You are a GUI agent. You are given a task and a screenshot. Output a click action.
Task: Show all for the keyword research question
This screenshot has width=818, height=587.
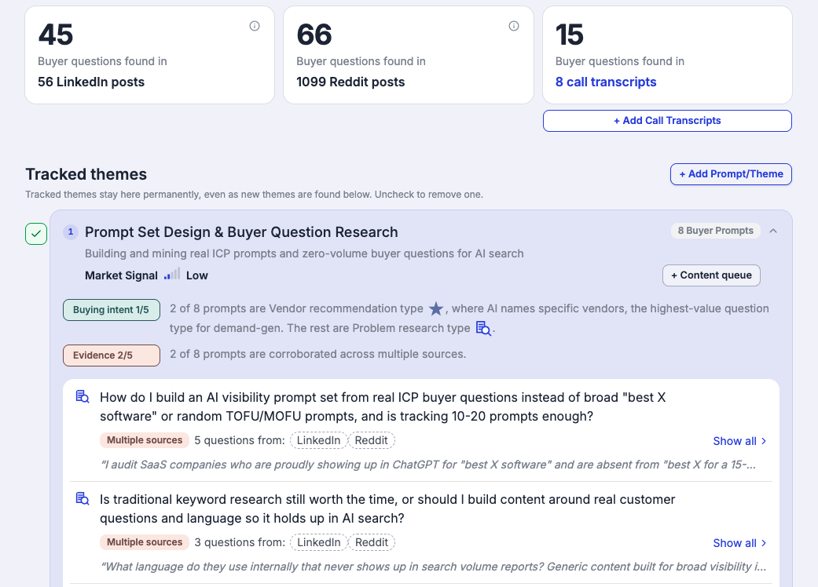[739, 543]
